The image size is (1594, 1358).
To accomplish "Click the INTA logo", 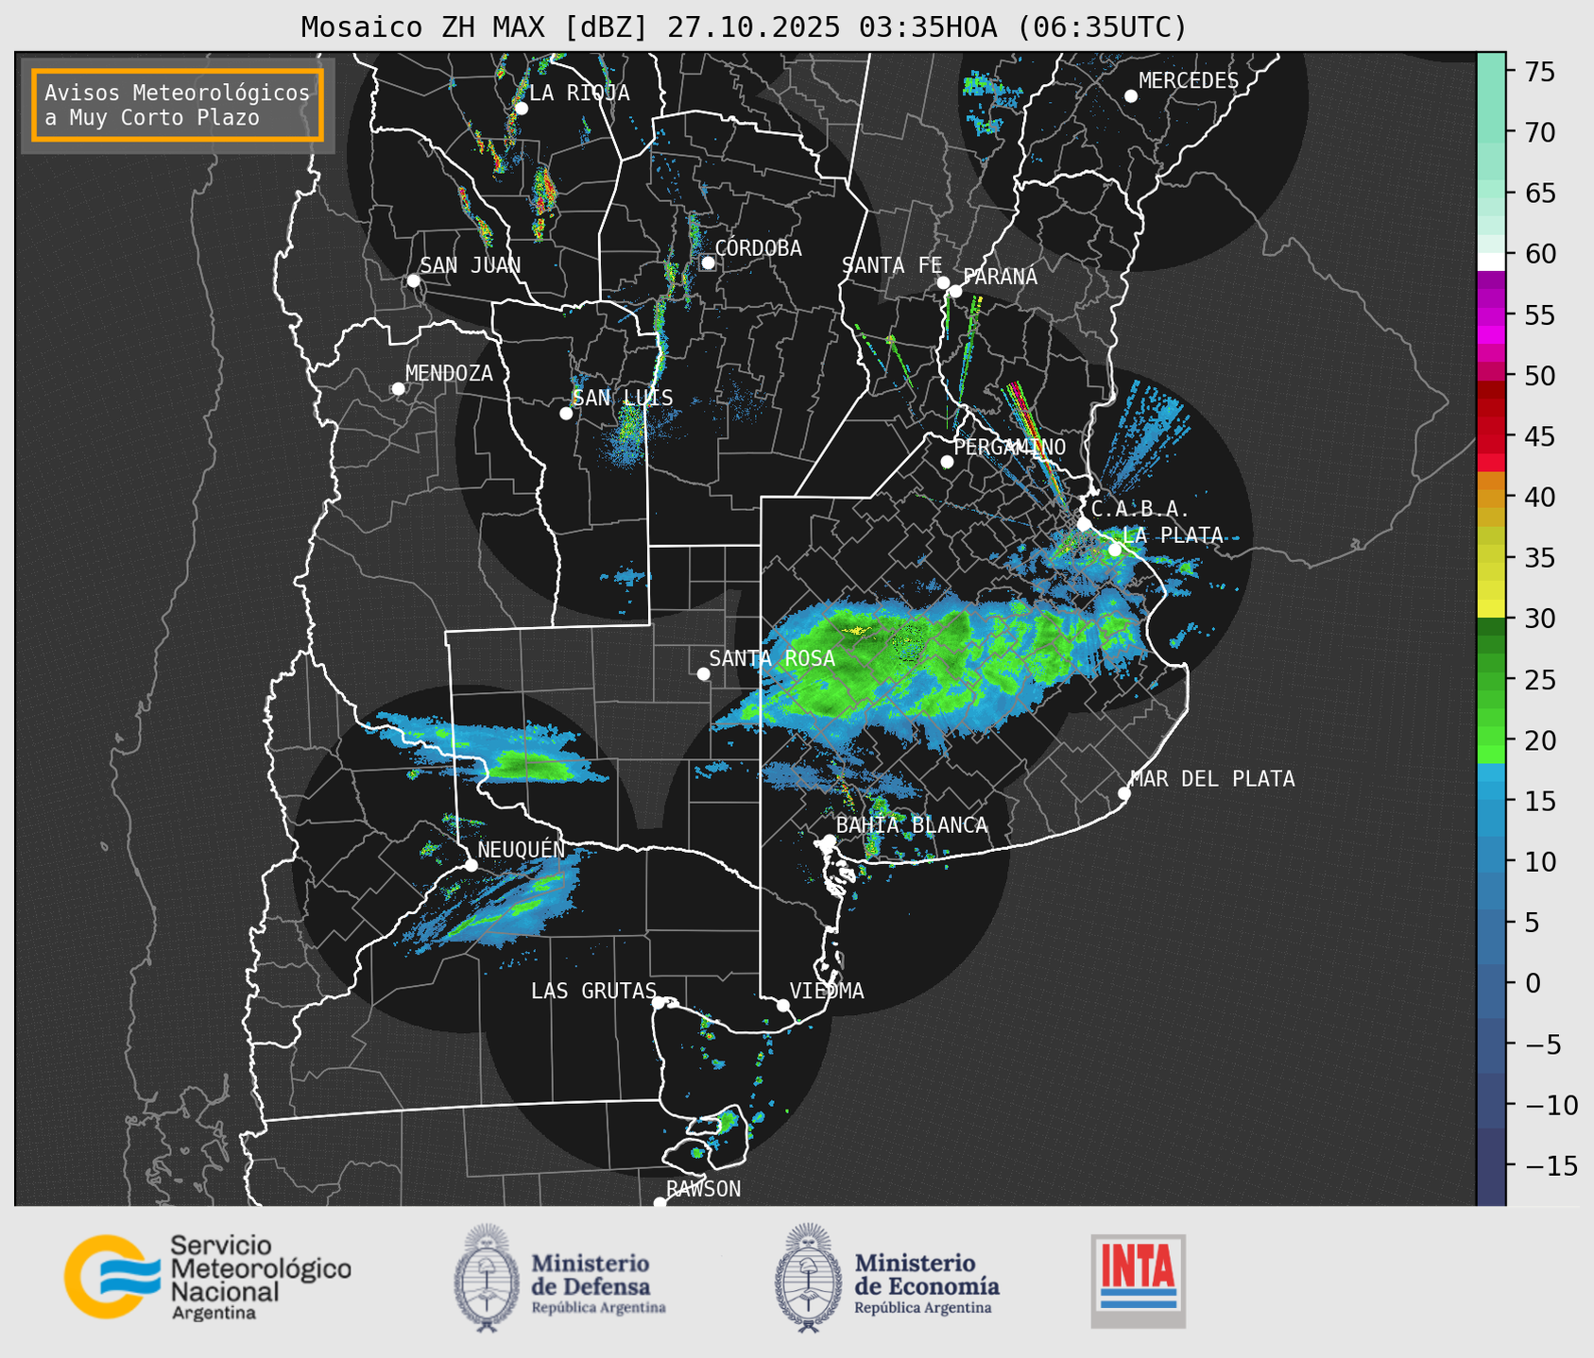I will pyautogui.click(x=1139, y=1281).
